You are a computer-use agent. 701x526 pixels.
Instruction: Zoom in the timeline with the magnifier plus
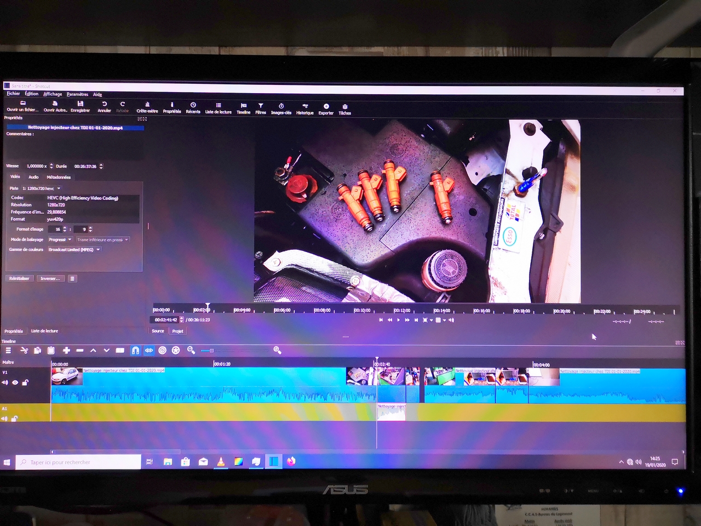(277, 351)
